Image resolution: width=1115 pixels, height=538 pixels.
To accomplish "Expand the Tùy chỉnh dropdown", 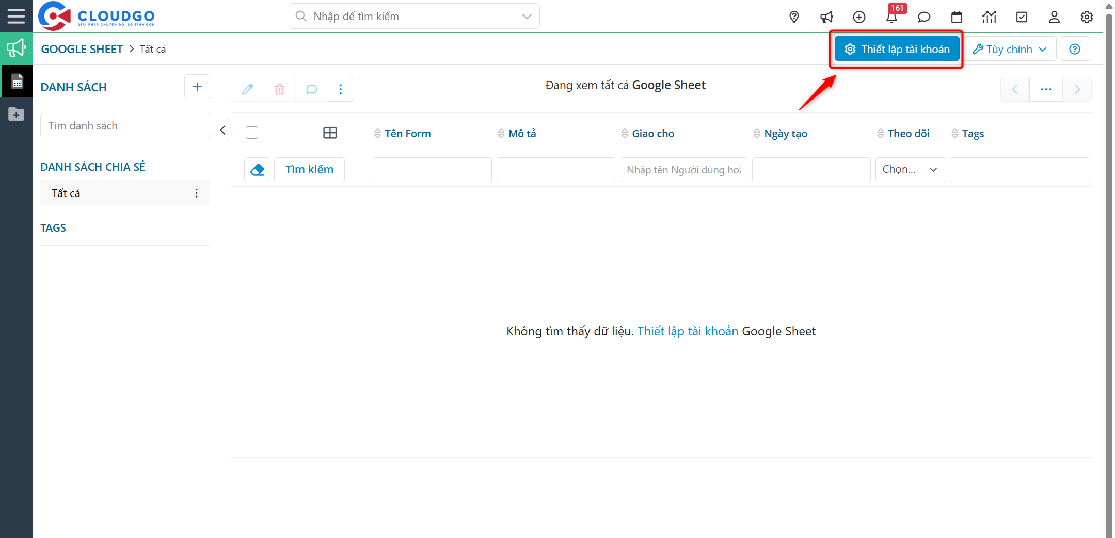I will [1010, 48].
